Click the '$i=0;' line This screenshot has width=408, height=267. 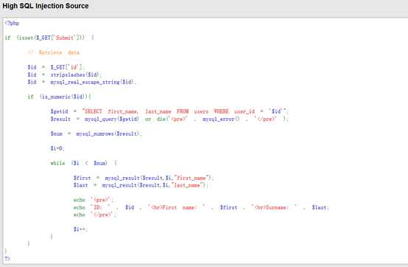(57, 148)
